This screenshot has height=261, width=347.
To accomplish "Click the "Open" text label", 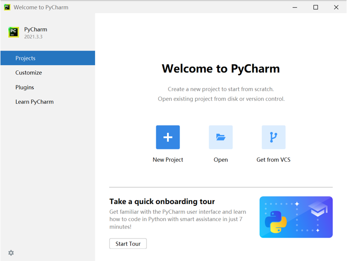I will [x=221, y=160].
